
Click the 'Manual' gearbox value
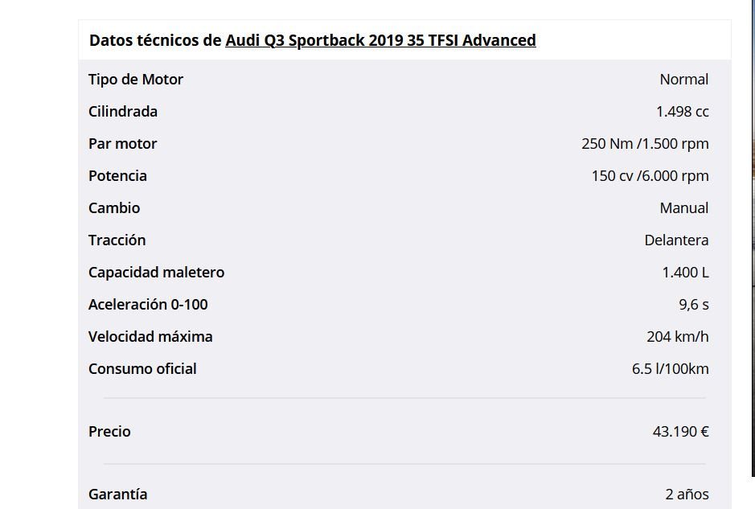(x=683, y=208)
